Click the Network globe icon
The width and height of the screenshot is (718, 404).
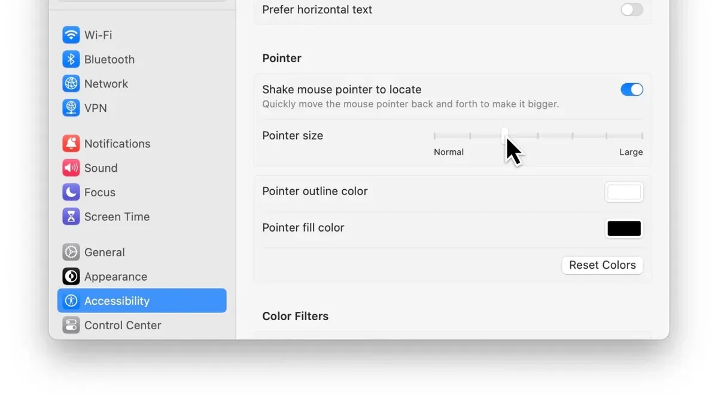click(x=71, y=84)
